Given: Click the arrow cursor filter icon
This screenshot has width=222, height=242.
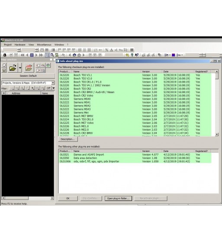Looking at the screenshot, I should point(32,88).
